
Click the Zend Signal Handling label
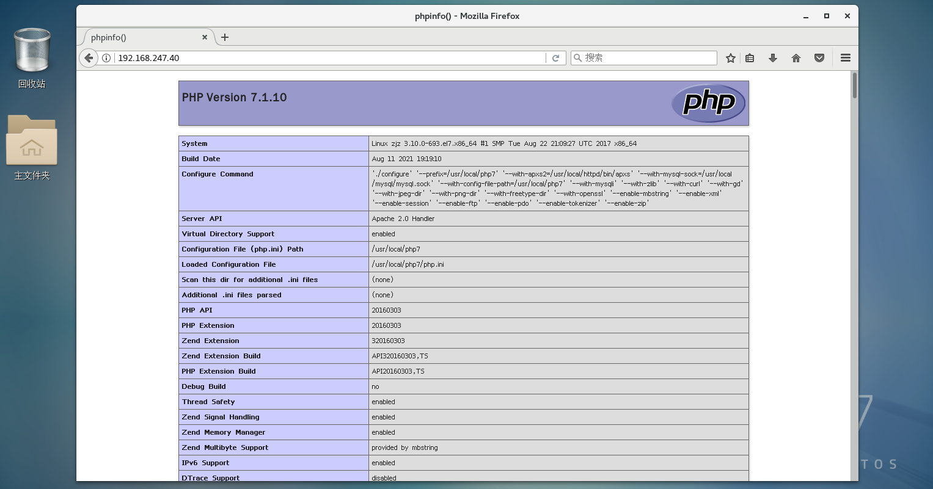221,417
